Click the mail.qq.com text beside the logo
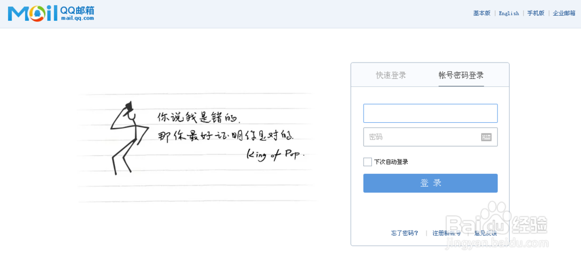 [x=77, y=18]
